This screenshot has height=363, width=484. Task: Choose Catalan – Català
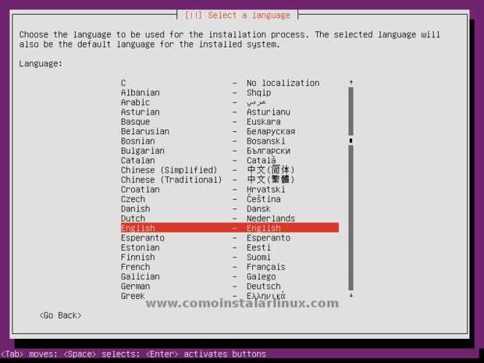(230, 160)
